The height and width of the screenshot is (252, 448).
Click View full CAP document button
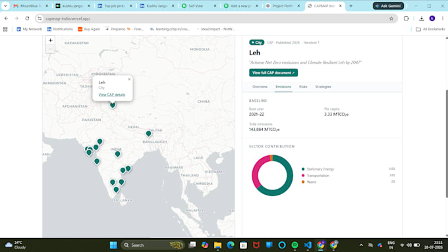click(273, 73)
